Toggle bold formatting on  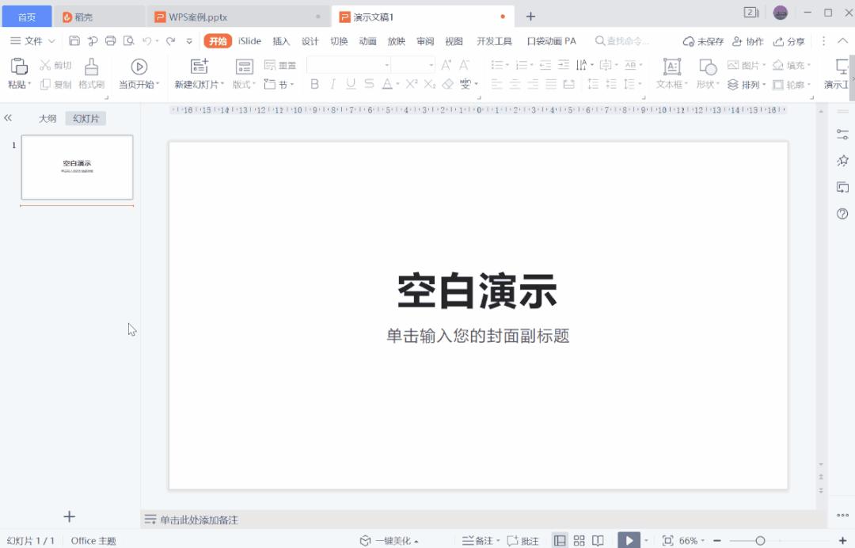pyautogui.click(x=313, y=83)
